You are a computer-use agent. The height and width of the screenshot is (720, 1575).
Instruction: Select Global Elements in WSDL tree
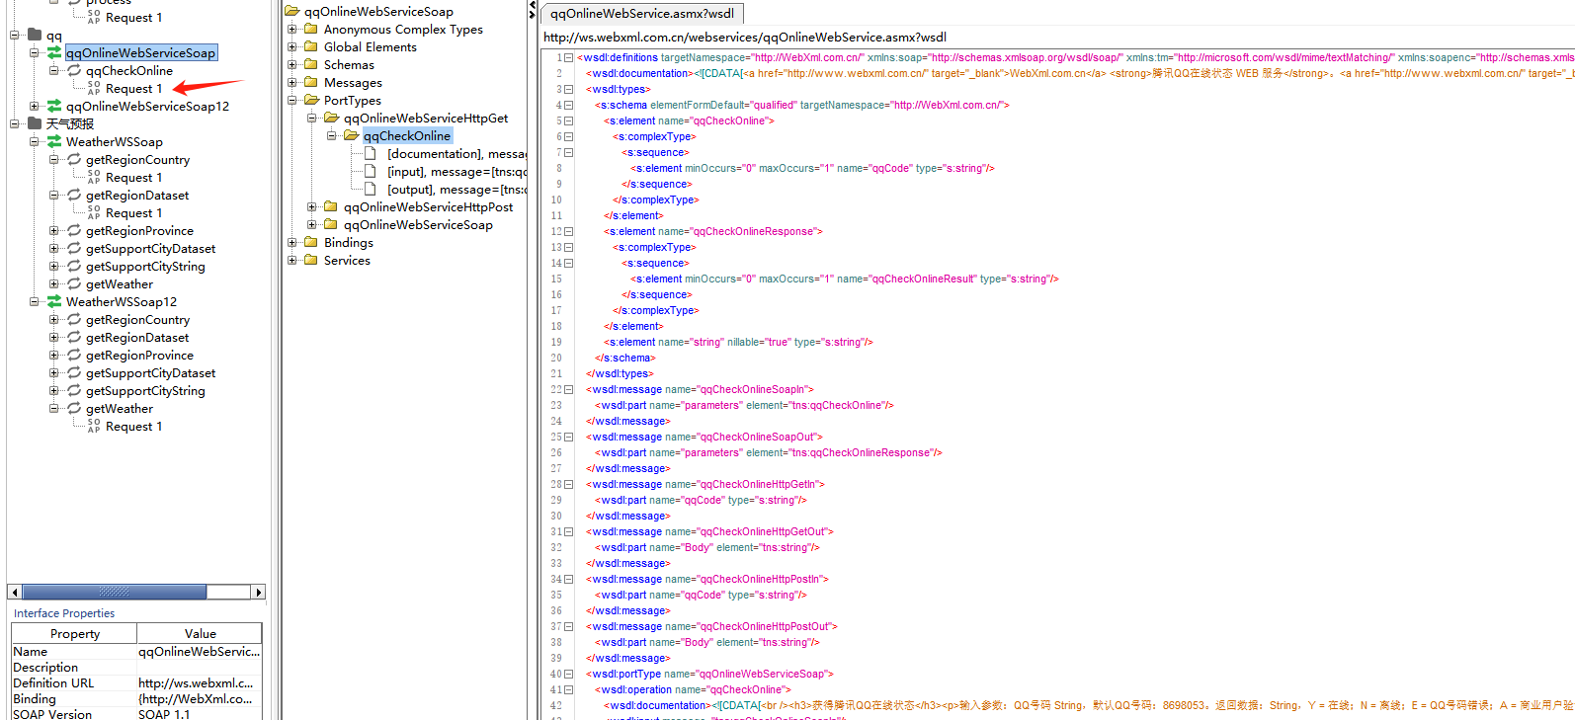pos(371,46)
